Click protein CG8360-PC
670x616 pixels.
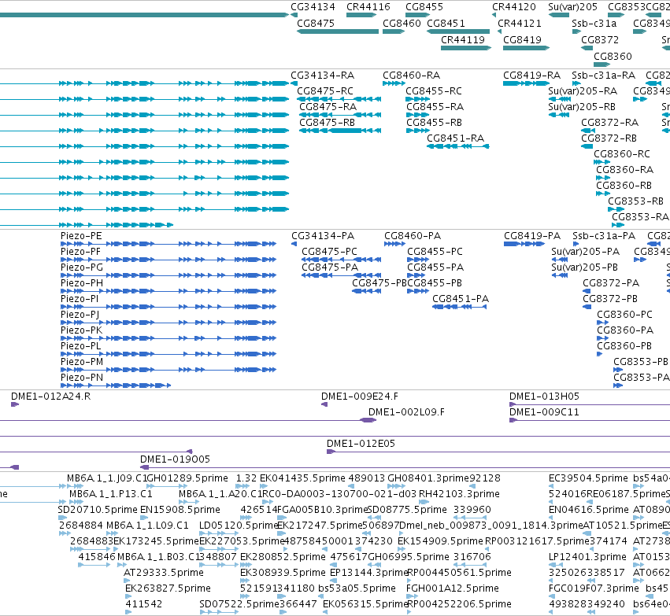point(624,315)
